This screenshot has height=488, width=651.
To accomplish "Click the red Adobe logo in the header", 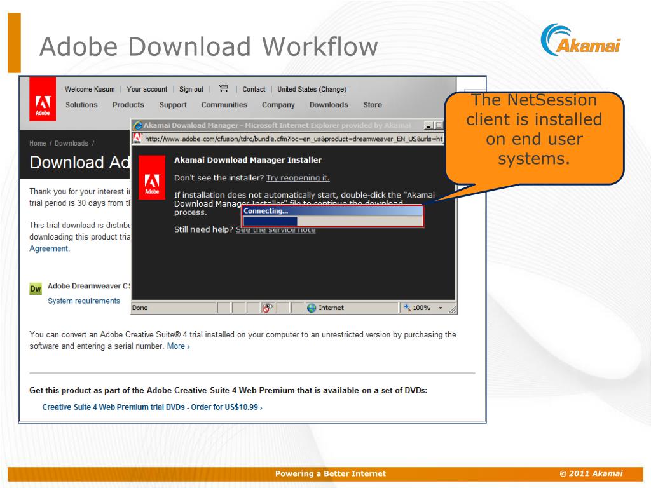I will 43,98.
